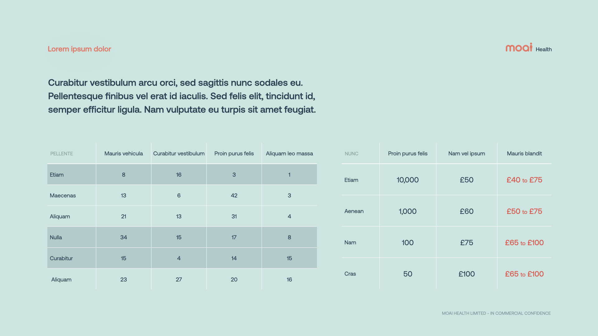598x336 pixels.
Task: Click the 'Aliquam leo massa' column header
Action: 289,153
